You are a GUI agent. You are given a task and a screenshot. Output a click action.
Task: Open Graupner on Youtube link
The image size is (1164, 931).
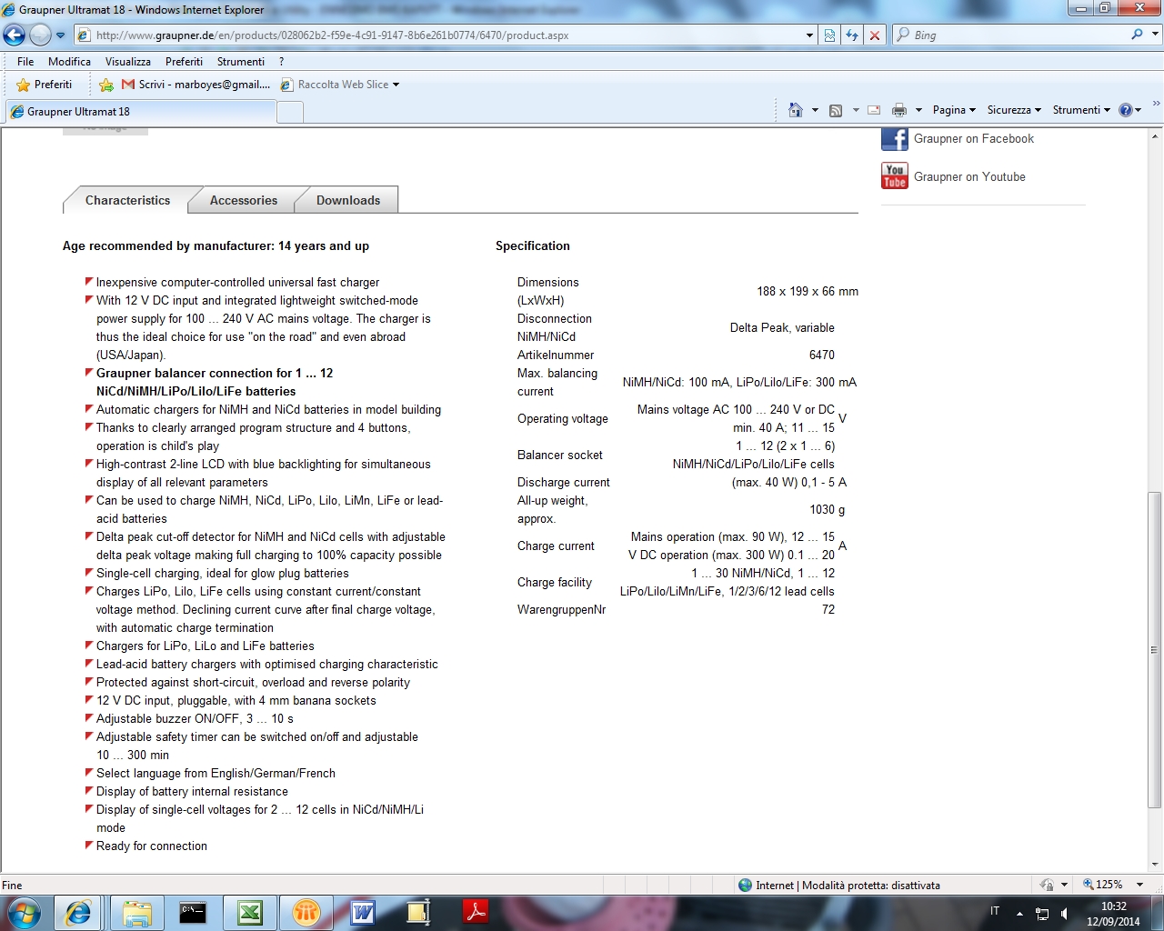969,177
